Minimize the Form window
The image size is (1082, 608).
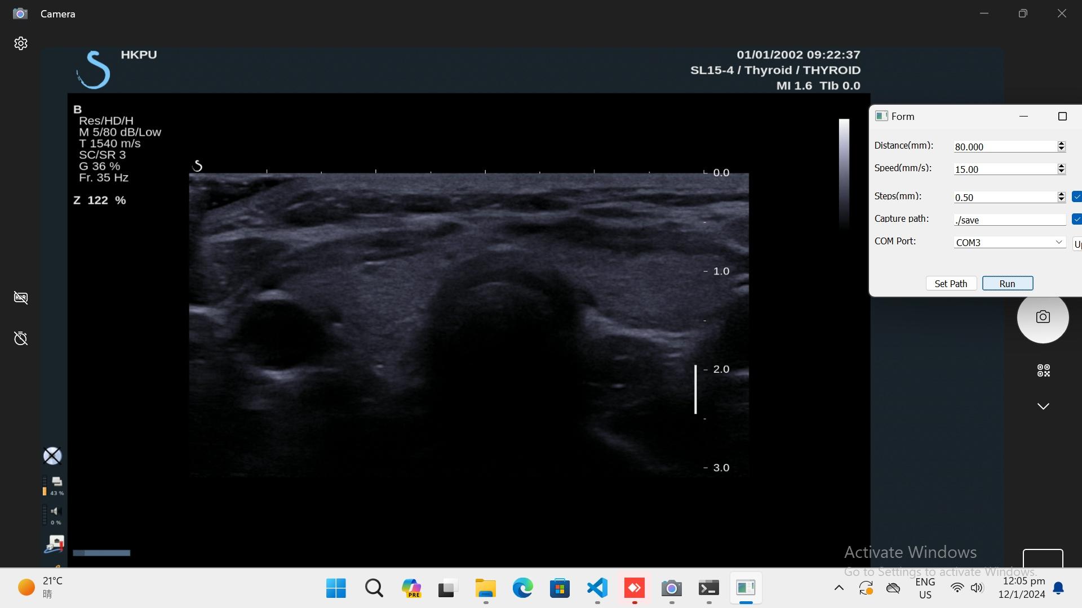(1023, 117)
